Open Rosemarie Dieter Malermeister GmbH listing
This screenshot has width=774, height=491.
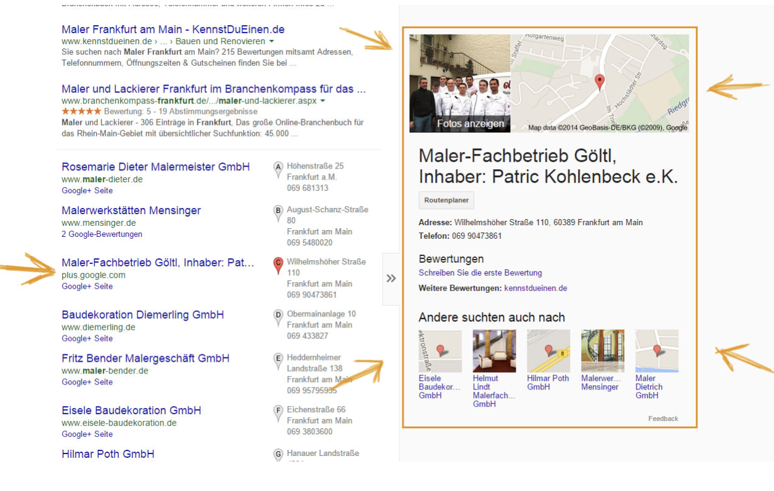156,167
